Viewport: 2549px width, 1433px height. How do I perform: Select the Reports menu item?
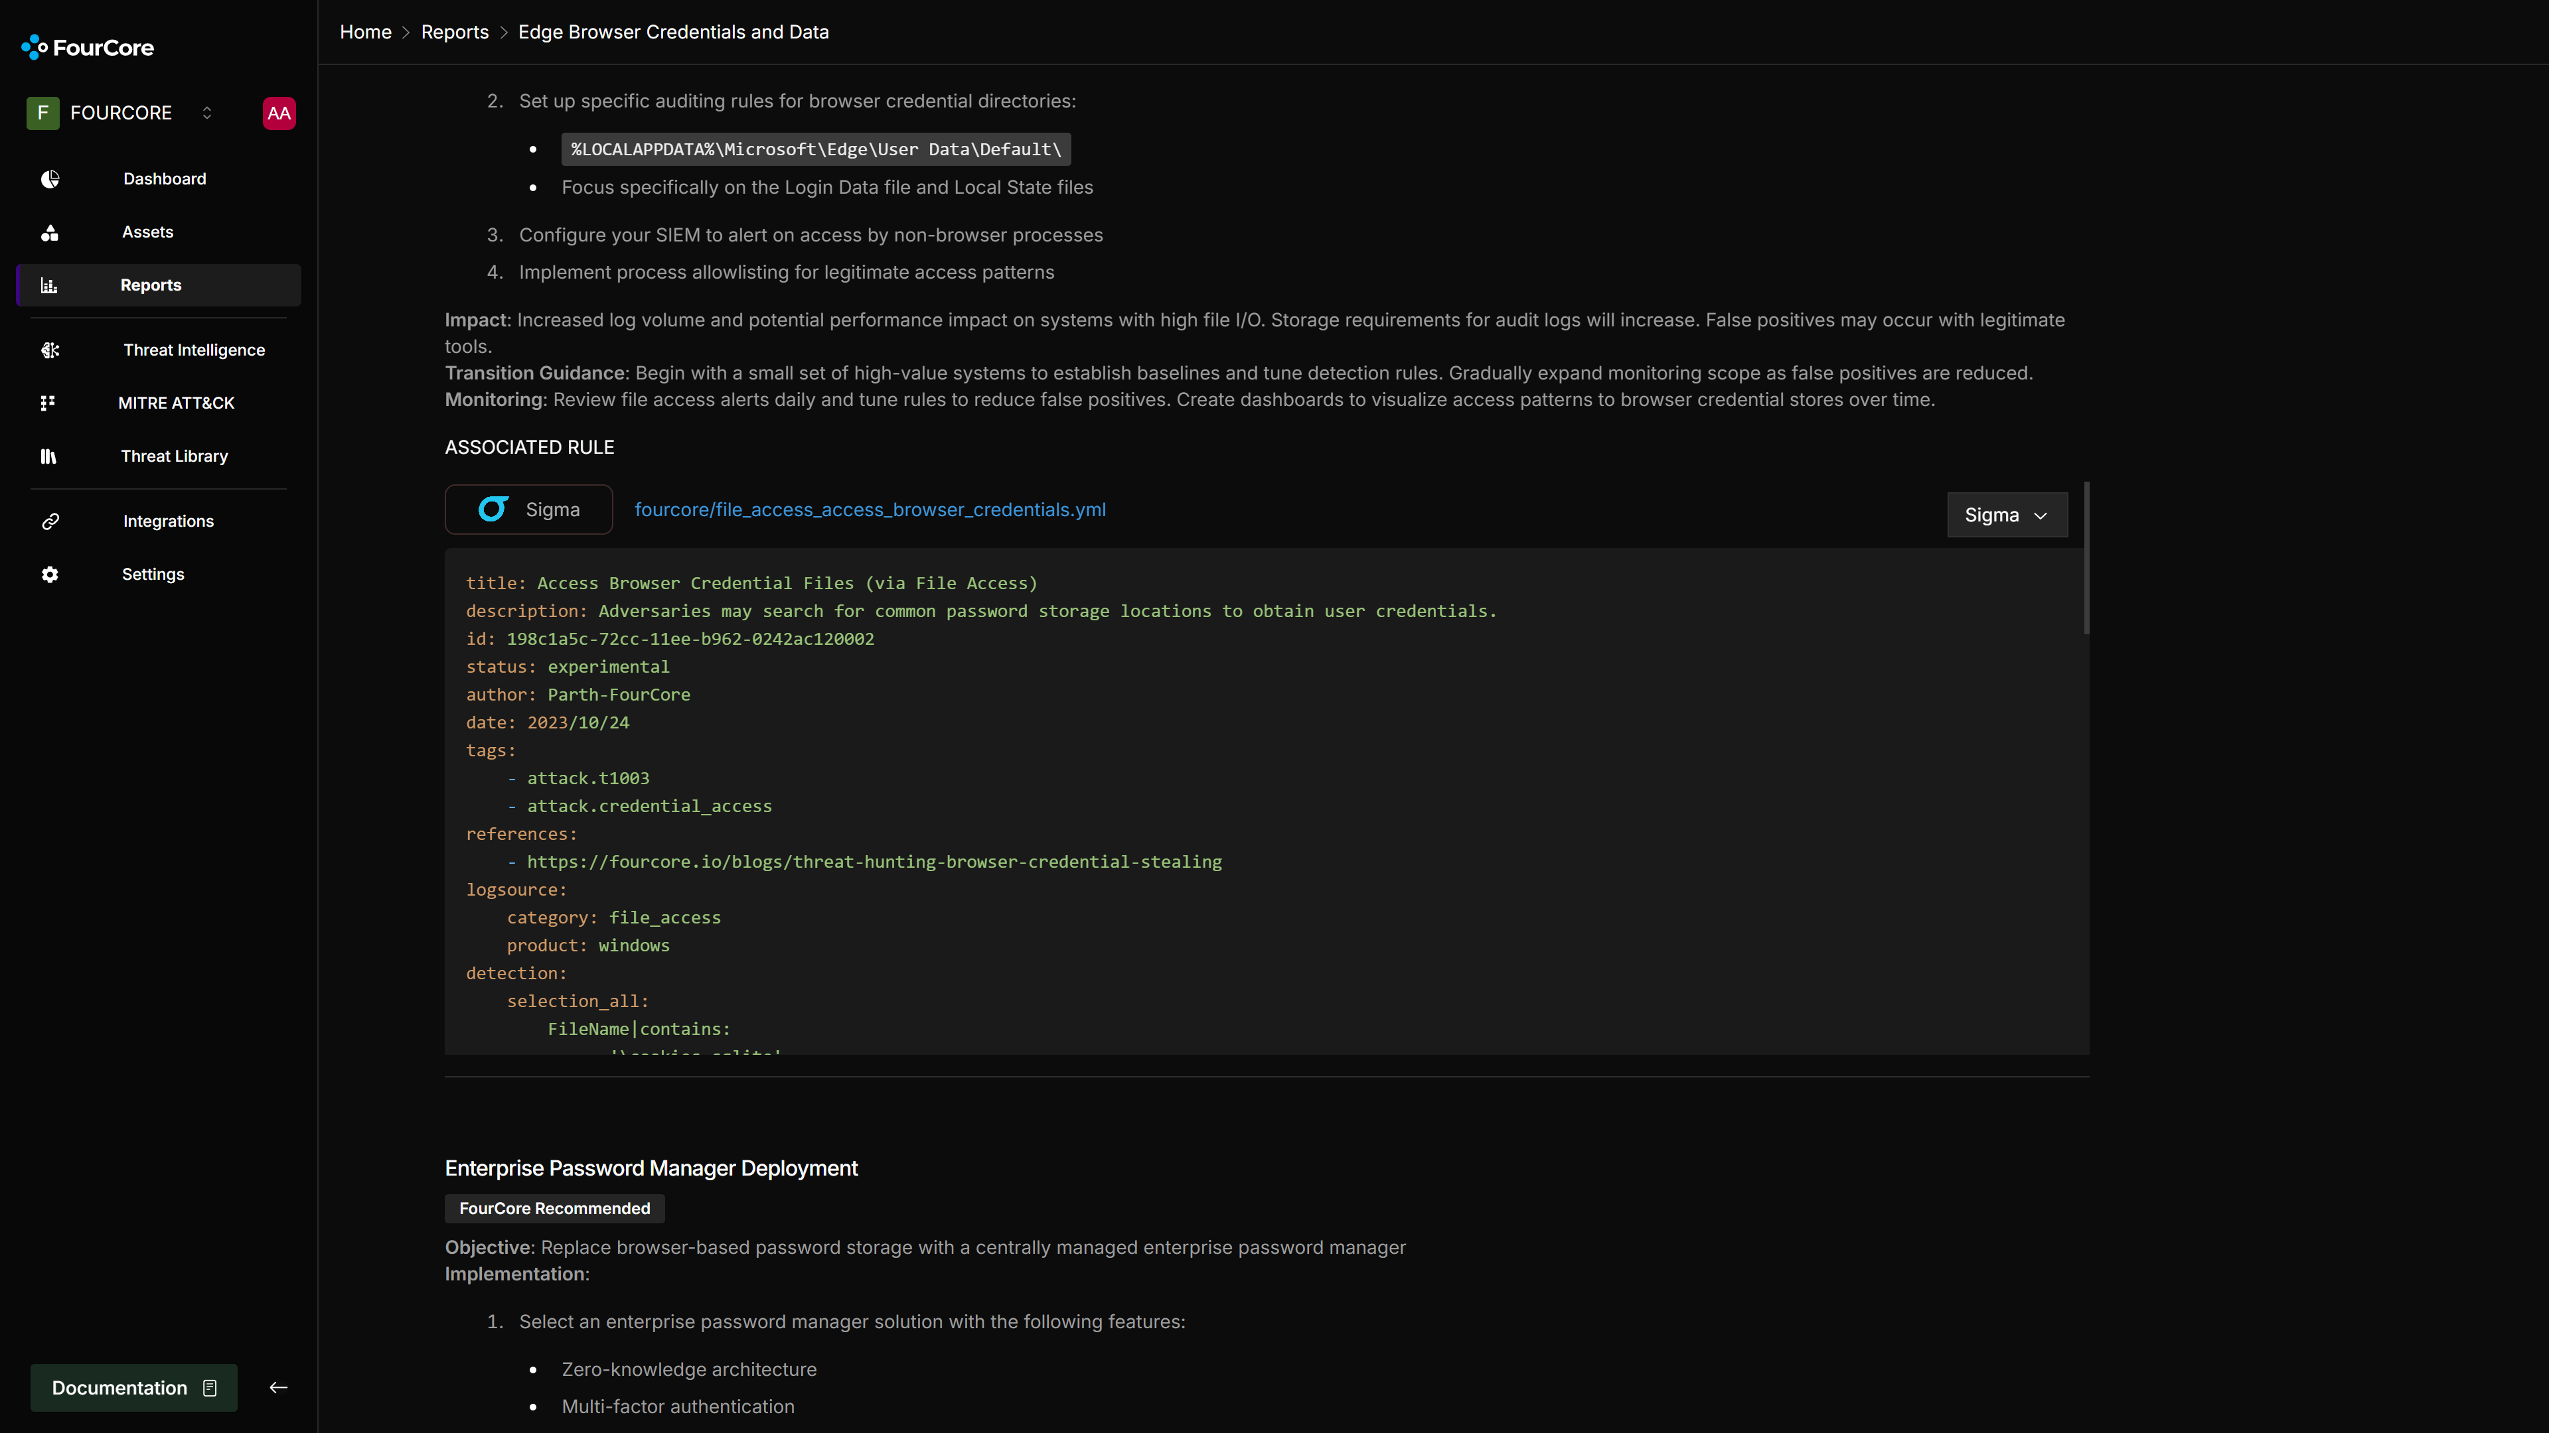(159, 285)
